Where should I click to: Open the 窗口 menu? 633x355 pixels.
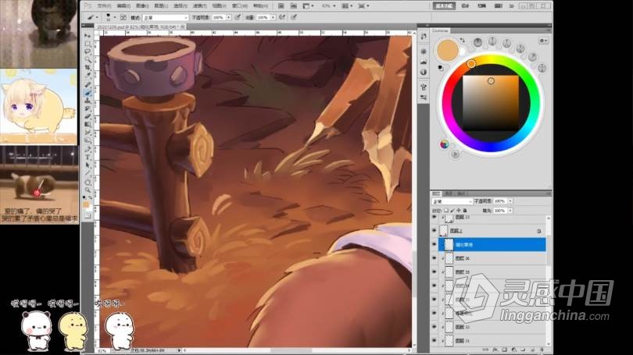point(239,6)
